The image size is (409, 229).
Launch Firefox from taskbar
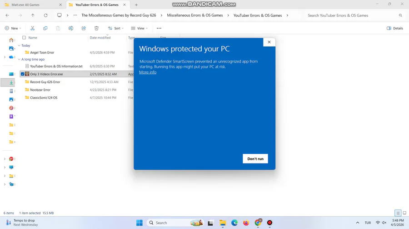pos(246,223)
